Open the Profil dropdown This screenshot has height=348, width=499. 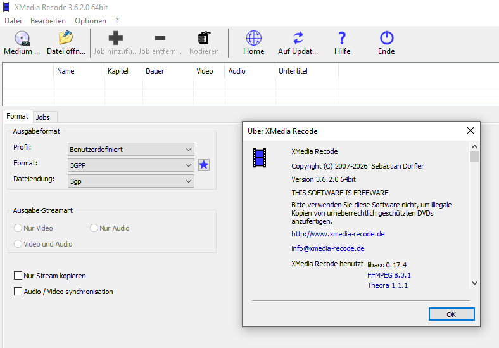131,150
